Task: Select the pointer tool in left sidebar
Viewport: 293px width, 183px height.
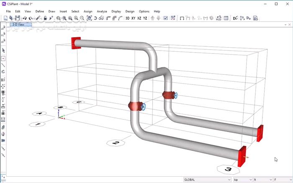Action: 3,51
